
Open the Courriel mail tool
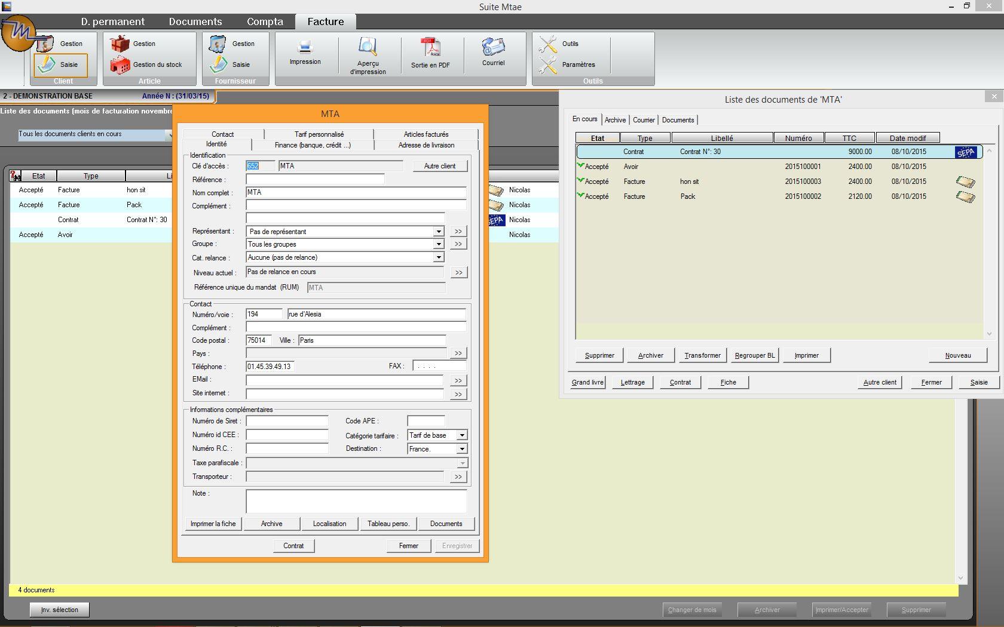click(x=493, y=48)
